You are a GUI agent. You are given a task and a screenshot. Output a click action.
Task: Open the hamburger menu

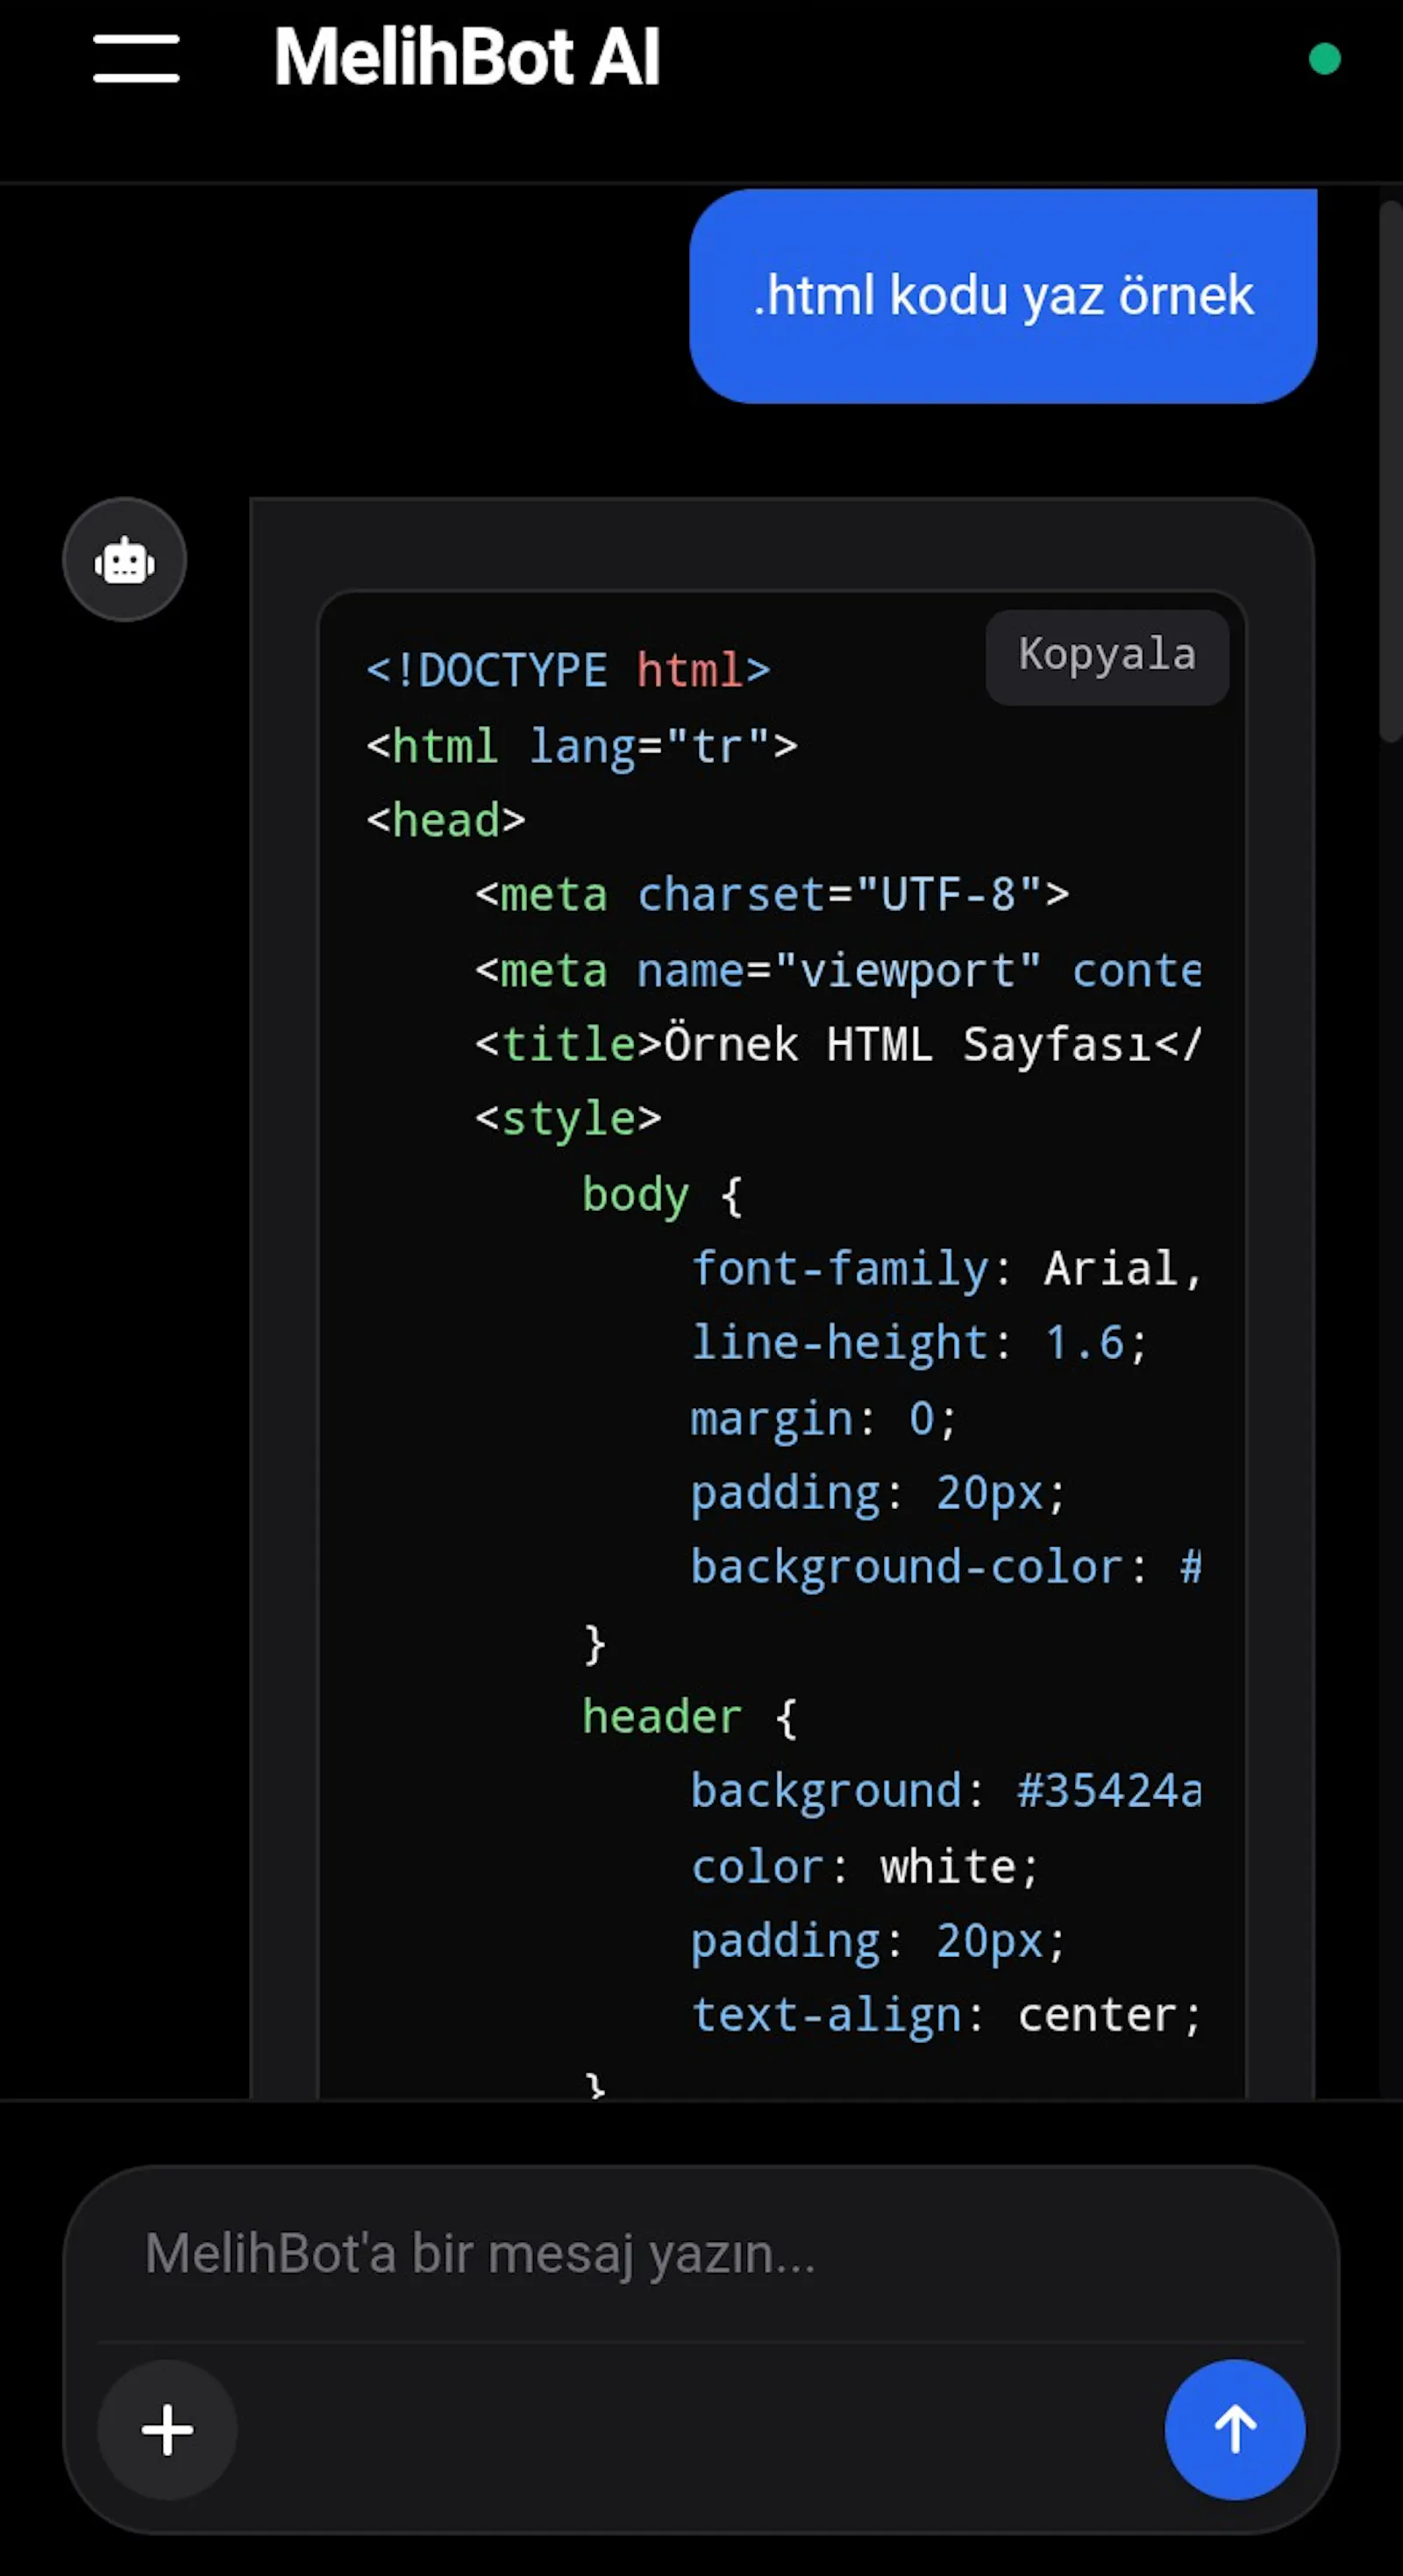point(136,58)
